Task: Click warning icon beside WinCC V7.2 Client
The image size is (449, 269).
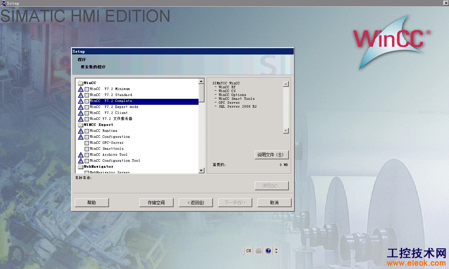Action: (x=81, y=113)
